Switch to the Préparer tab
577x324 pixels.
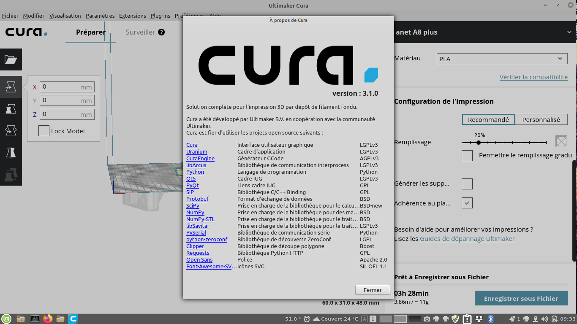[91, 32]
